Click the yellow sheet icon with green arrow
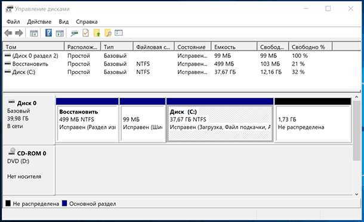The width and height of the screenshot is (364, 222). tap(97, 33)
